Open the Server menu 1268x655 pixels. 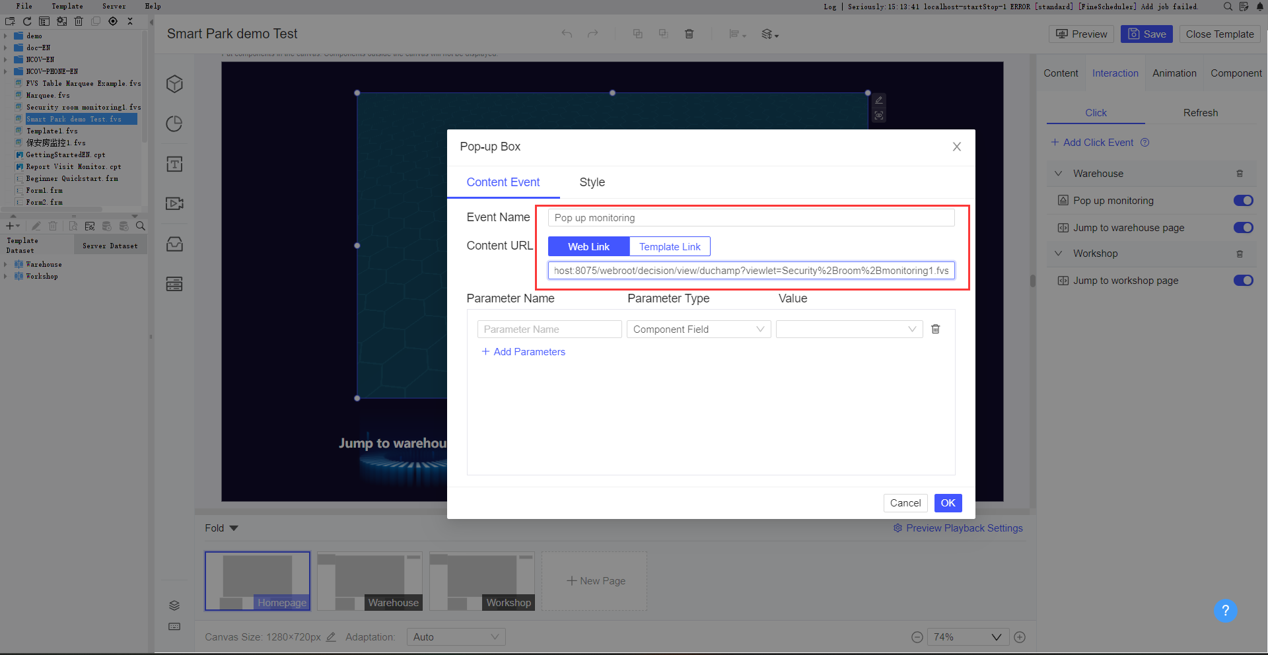pos(113,6)
